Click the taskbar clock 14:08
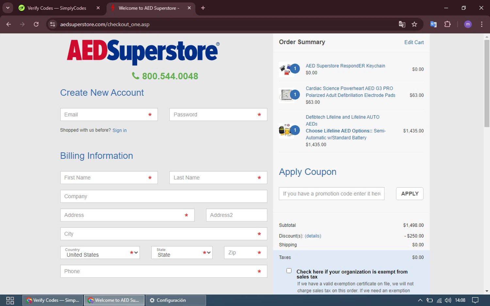Screen dimensions: 490x306 coord(460,300)
